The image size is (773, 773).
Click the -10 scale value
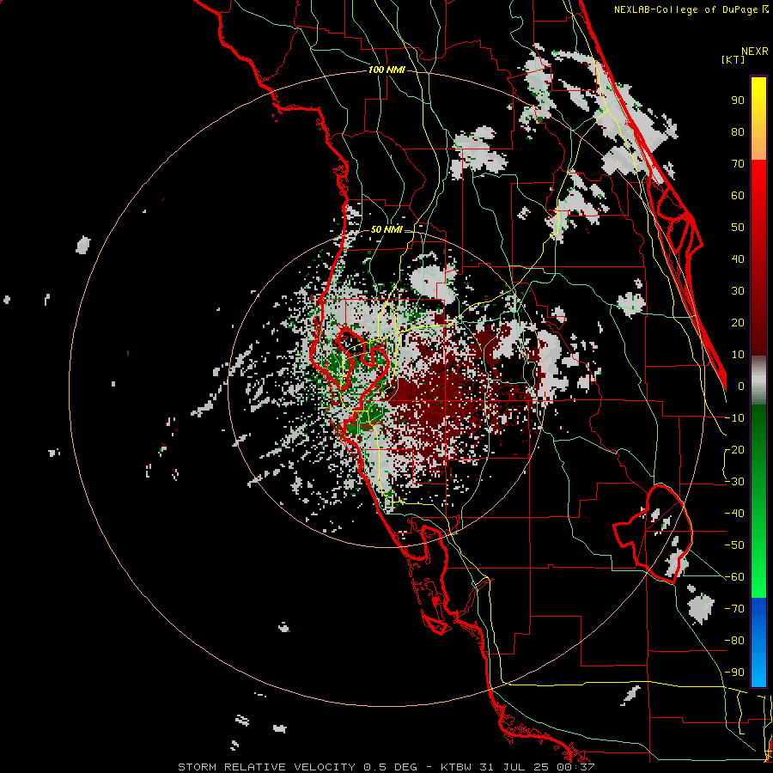(x=734, y=418)
